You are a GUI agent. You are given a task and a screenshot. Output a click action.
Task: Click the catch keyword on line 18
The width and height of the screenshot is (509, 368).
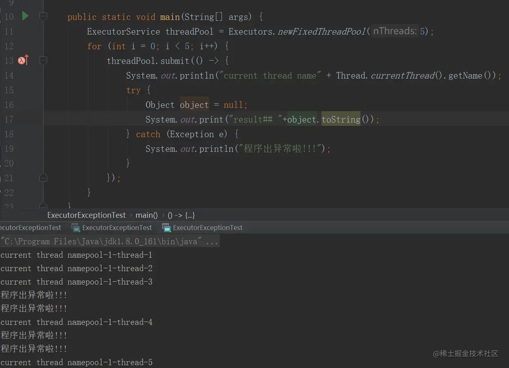[x=148, y=134]
